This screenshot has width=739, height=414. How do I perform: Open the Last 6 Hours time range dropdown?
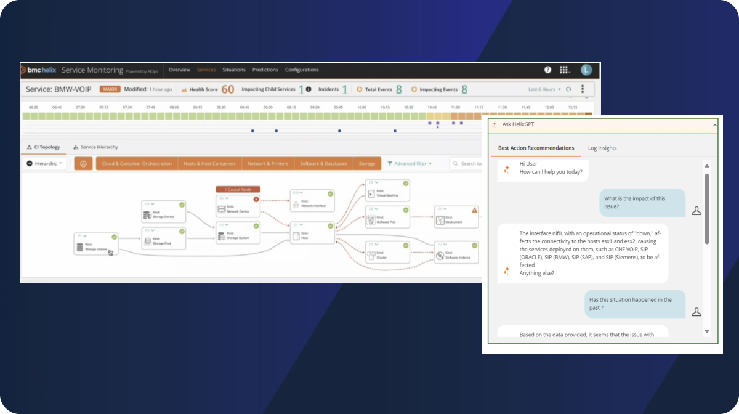tap(544, 89)
